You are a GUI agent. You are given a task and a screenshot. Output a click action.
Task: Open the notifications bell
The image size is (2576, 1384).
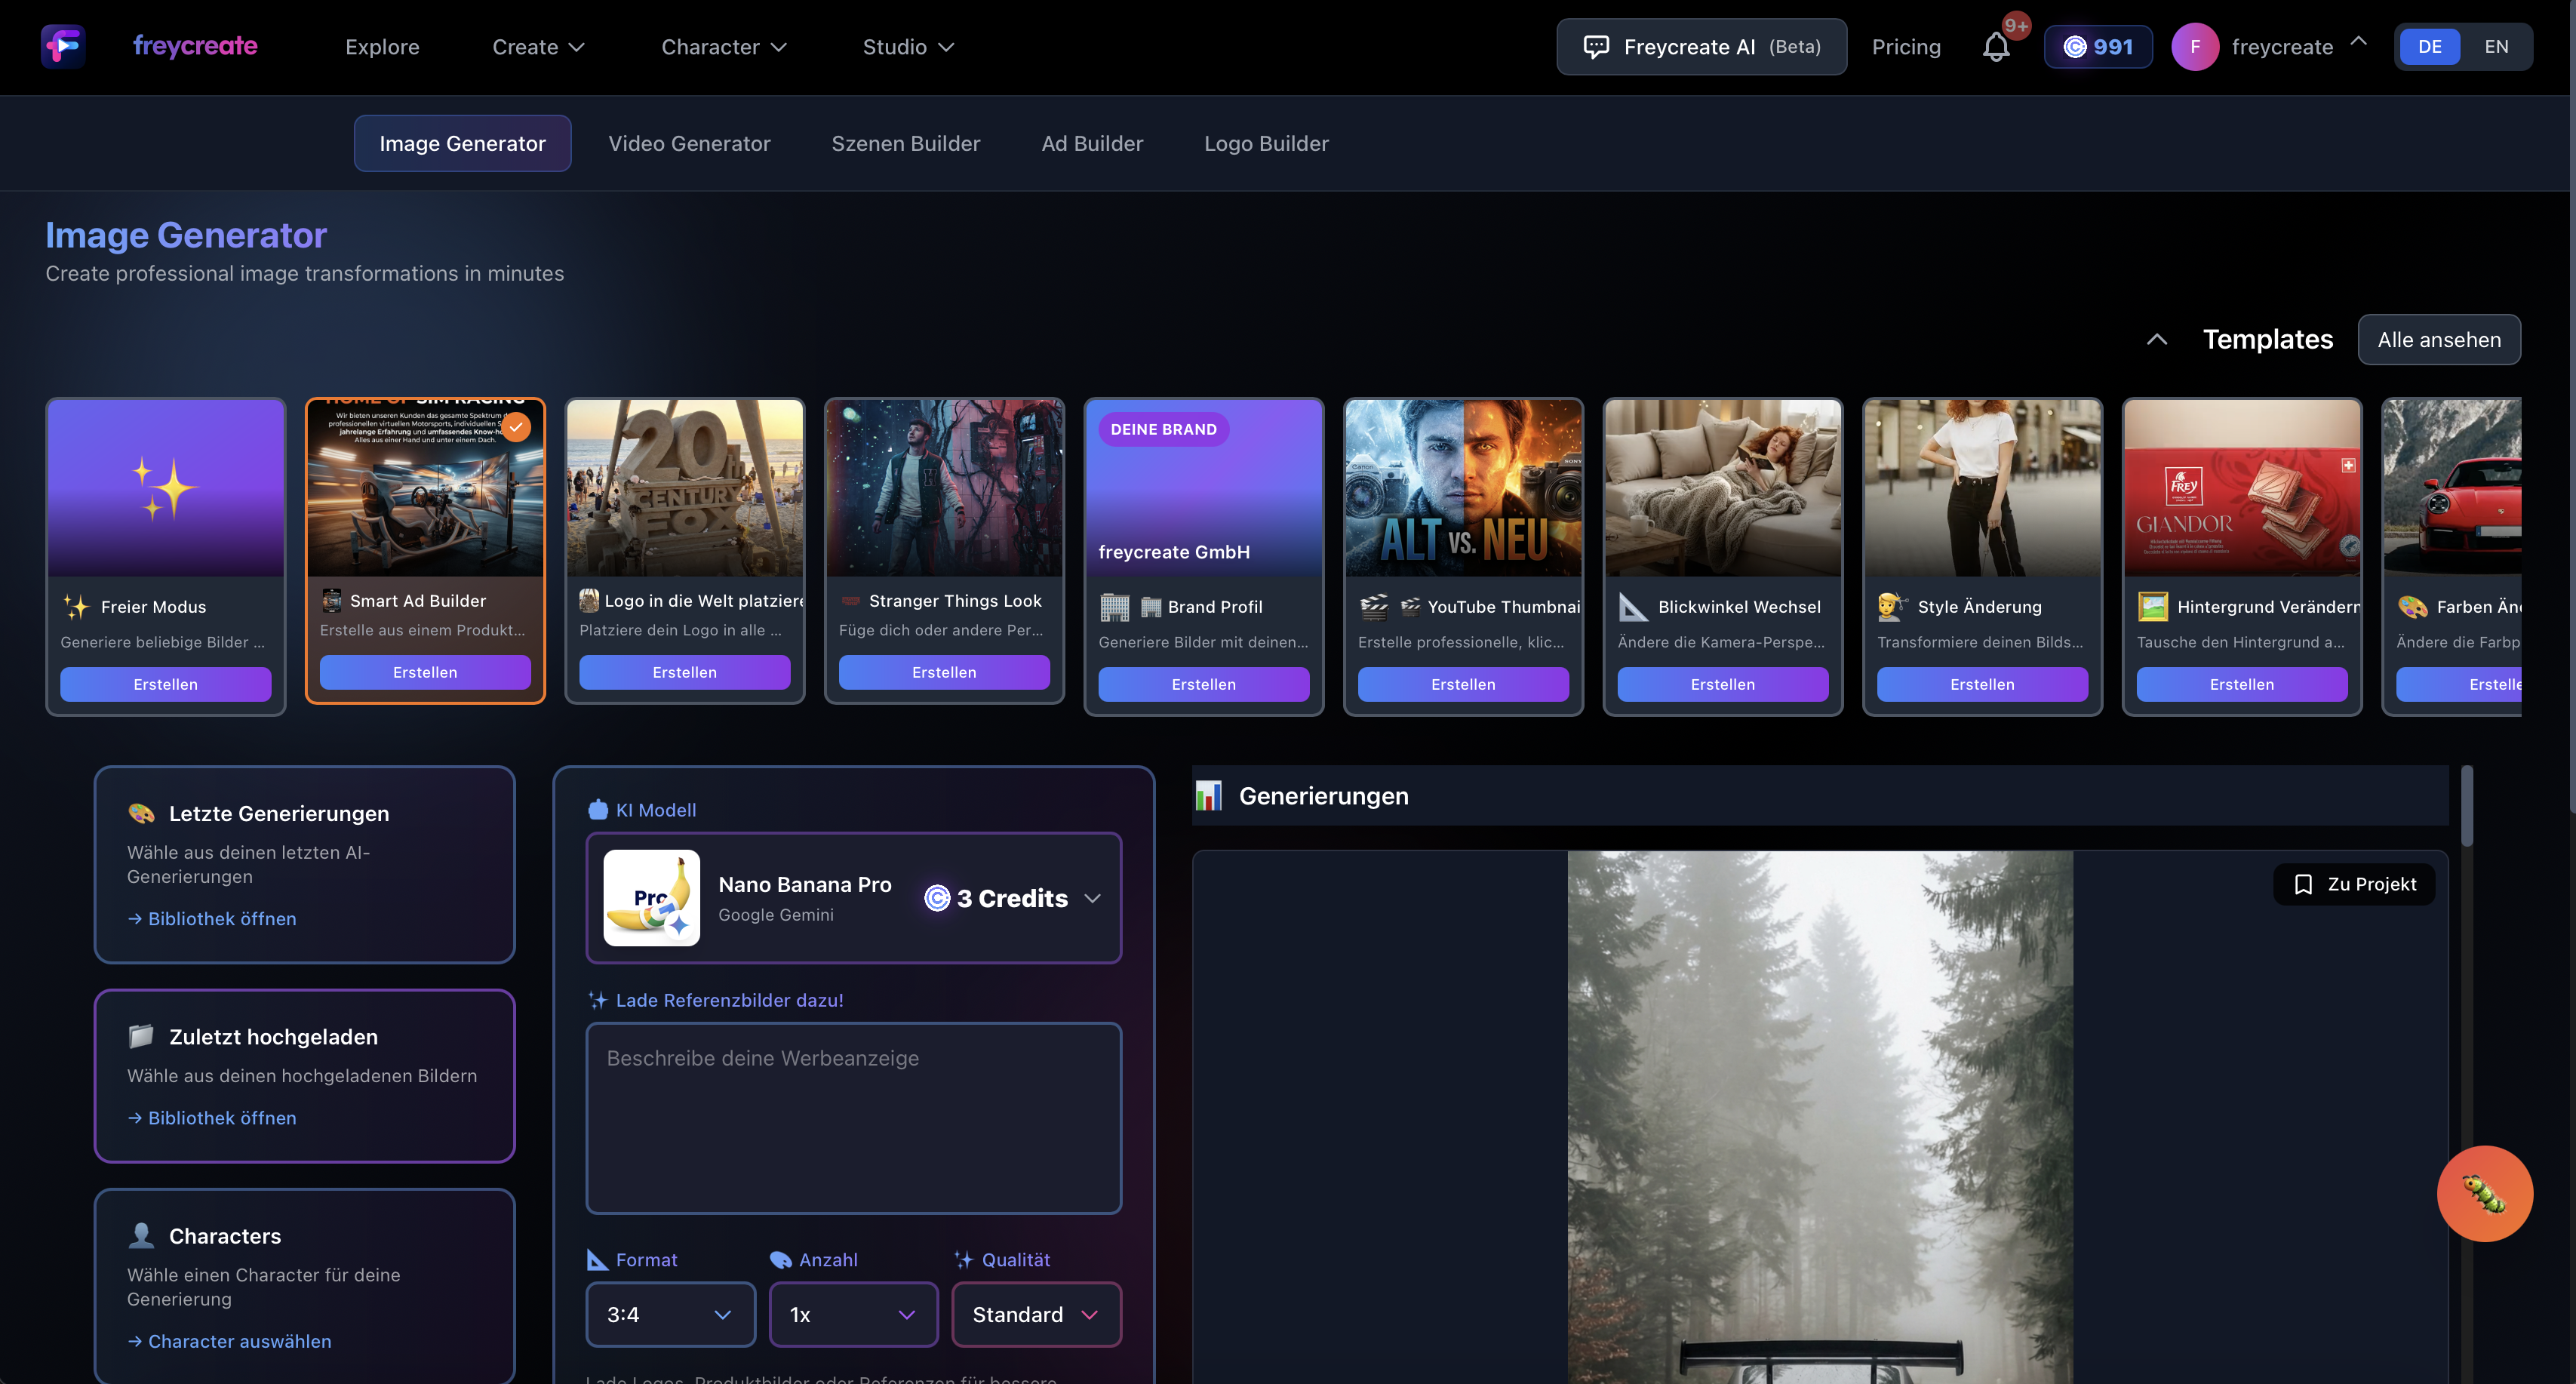[1995, 47]
